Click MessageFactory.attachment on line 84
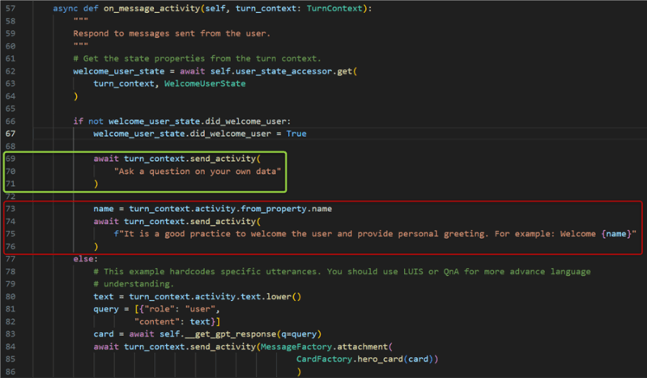 325,346
